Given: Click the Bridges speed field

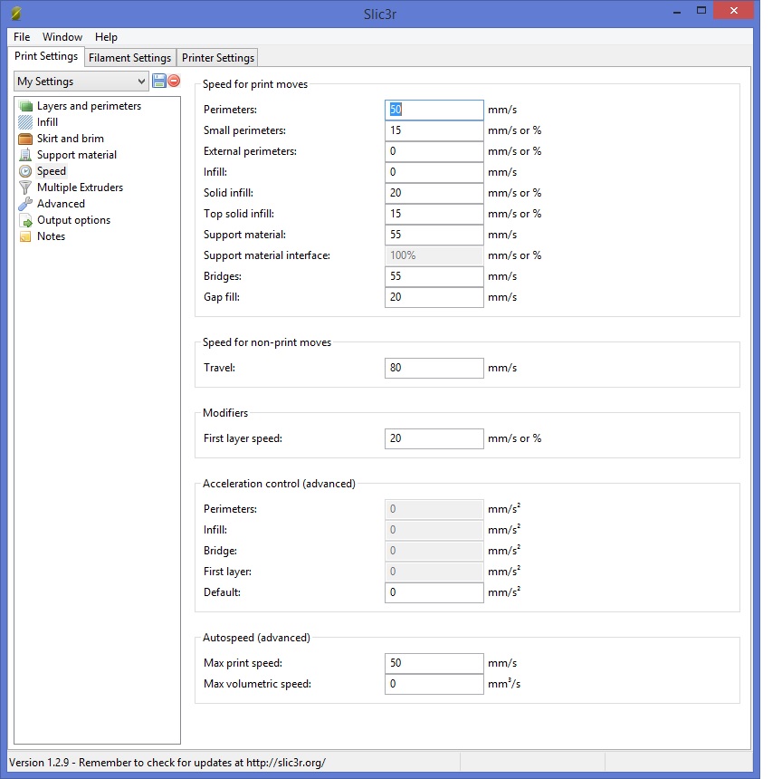Looking at the screenshot, I should pos(434,276).
